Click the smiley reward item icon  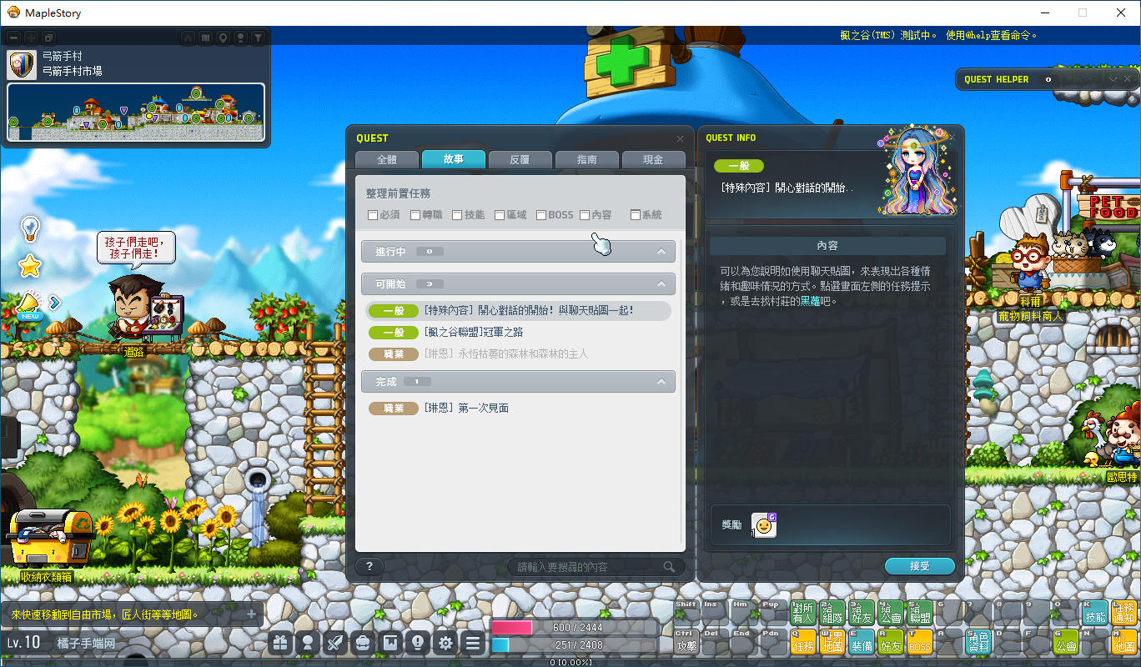[764, 524]
